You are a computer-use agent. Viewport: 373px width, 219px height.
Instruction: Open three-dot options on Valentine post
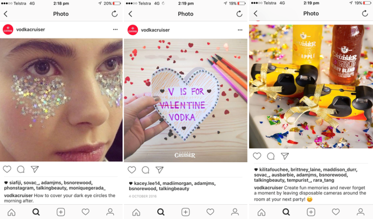pos(240,30)
